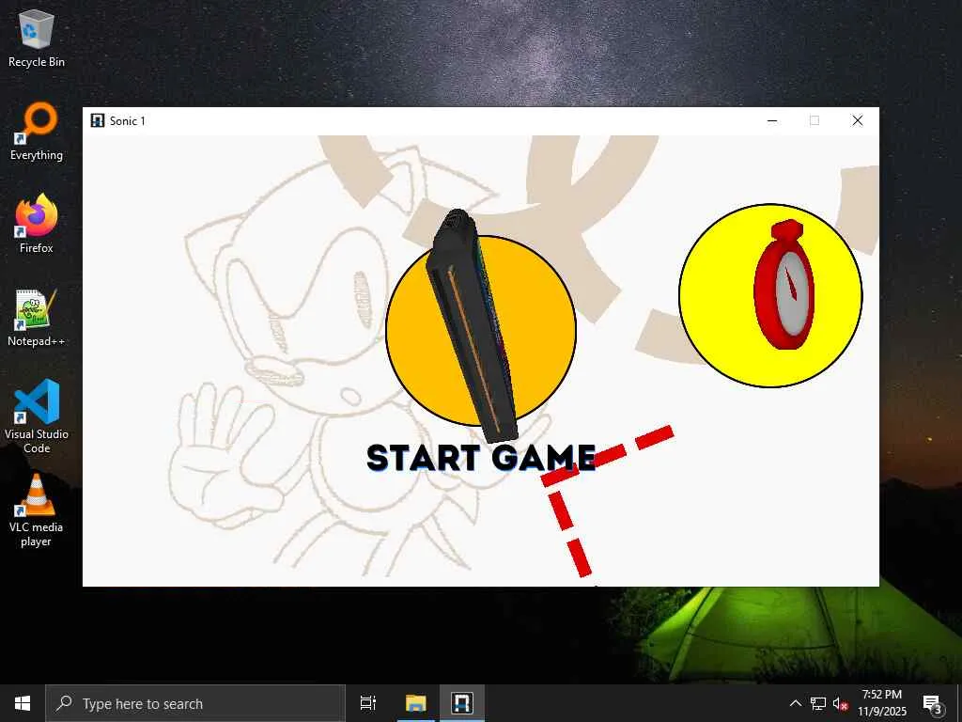
Task: Open File Explorer from the taskbar
Action: (415, 703)
